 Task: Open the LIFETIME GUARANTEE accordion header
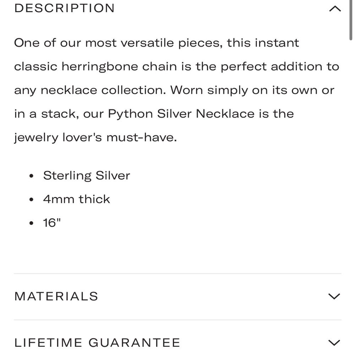click(x=97, y=342)
